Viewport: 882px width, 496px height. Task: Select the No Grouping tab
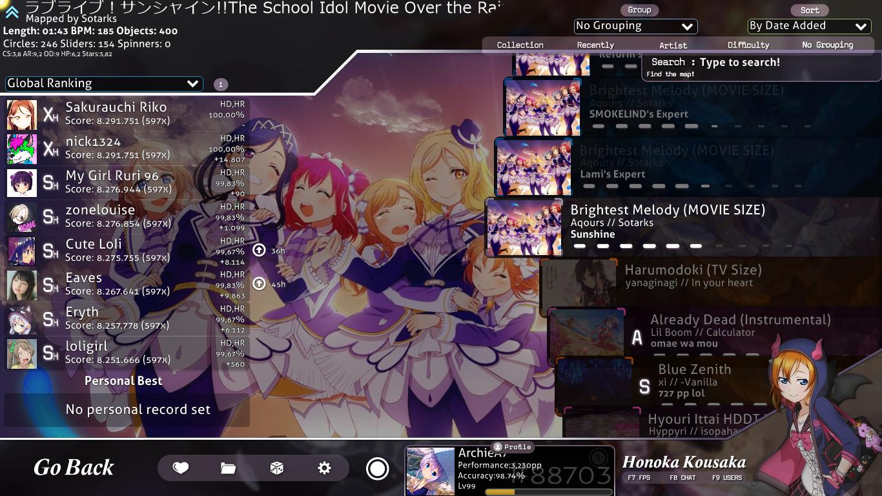(828, 45)
